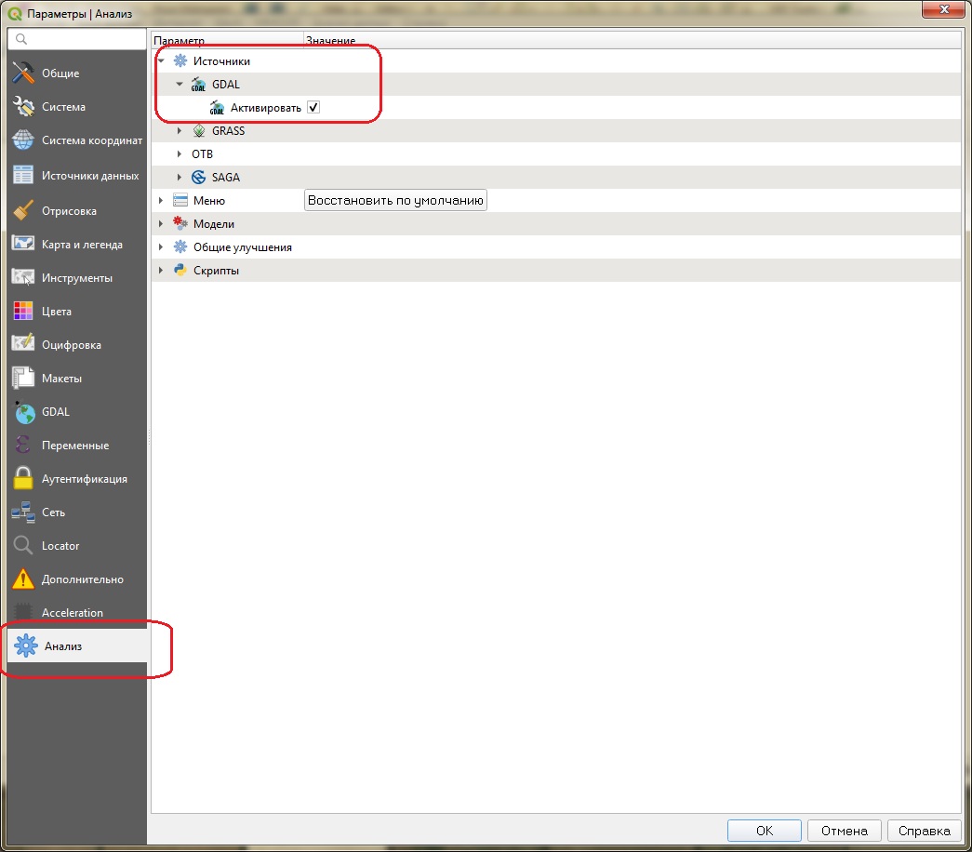Open the Общие settings icon
Viewport: 972px width, 852px height.
[23, 73]
